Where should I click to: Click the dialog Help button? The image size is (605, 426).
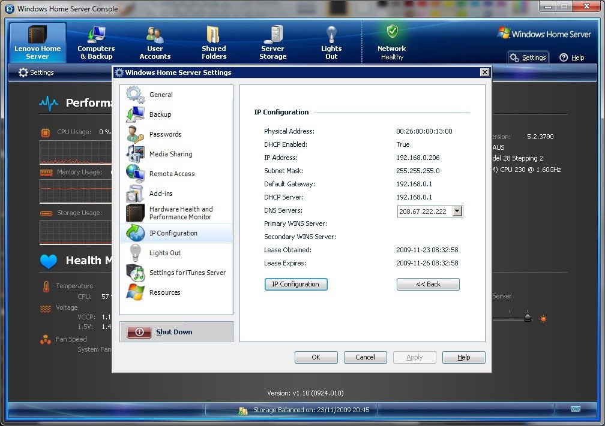(463, 357)
